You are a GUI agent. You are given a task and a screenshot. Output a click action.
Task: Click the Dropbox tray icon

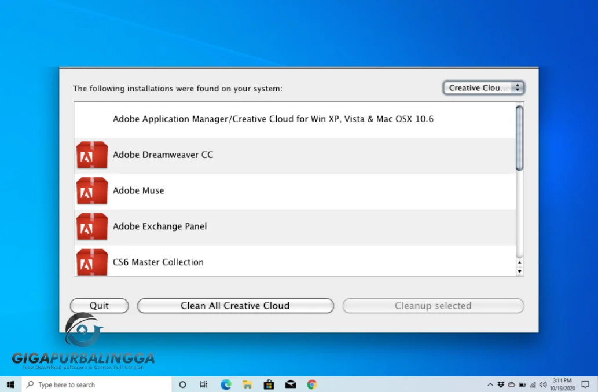[501, 384]
